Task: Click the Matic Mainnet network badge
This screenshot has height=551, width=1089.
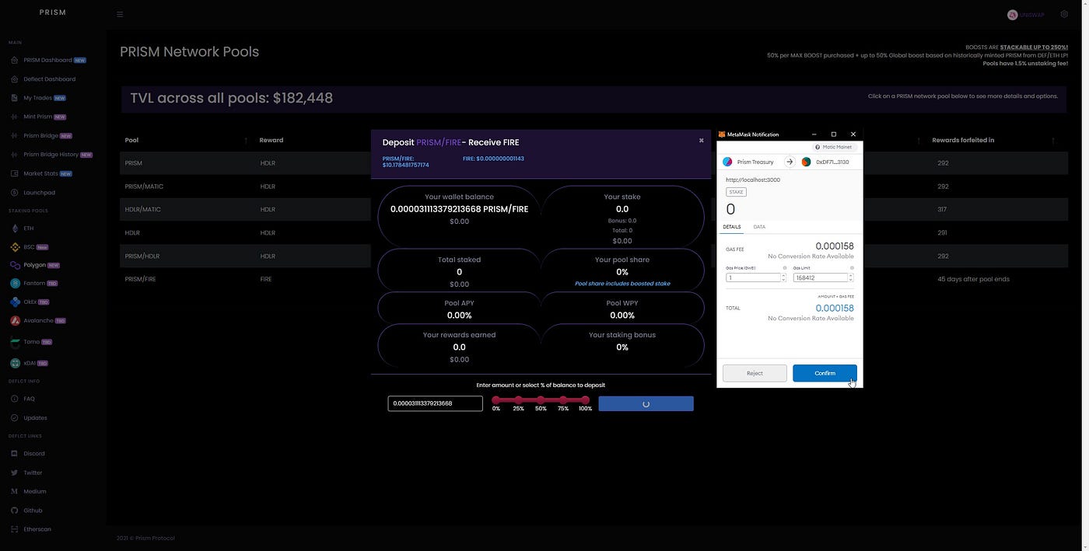Action: (x=835, y=147)
